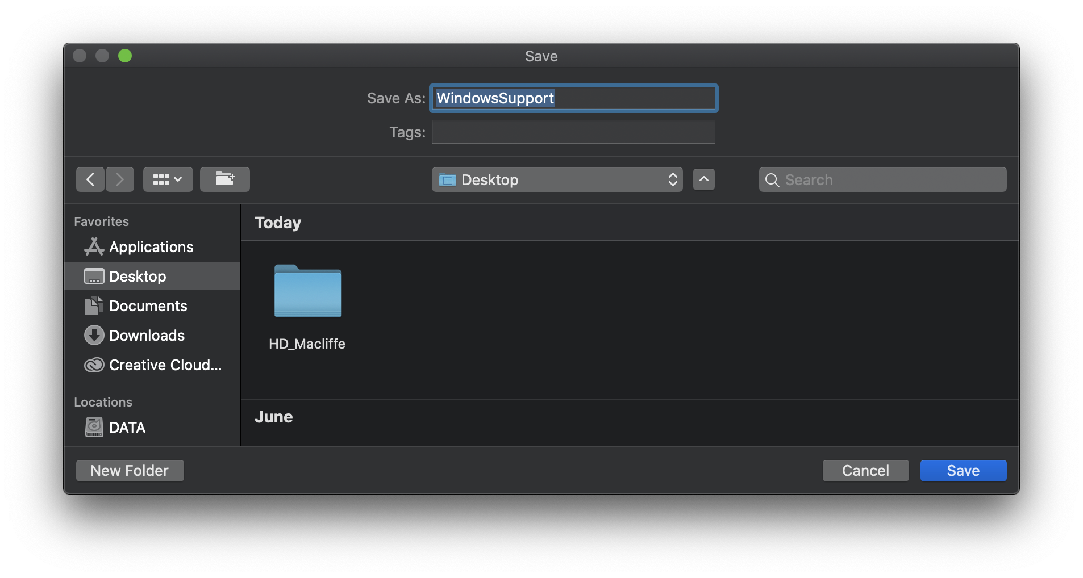Image resolution: width=1083 pixels, height=578 pixels.
Task: Select Applications in the Favorites sidebar
Action: pos(151,246)
